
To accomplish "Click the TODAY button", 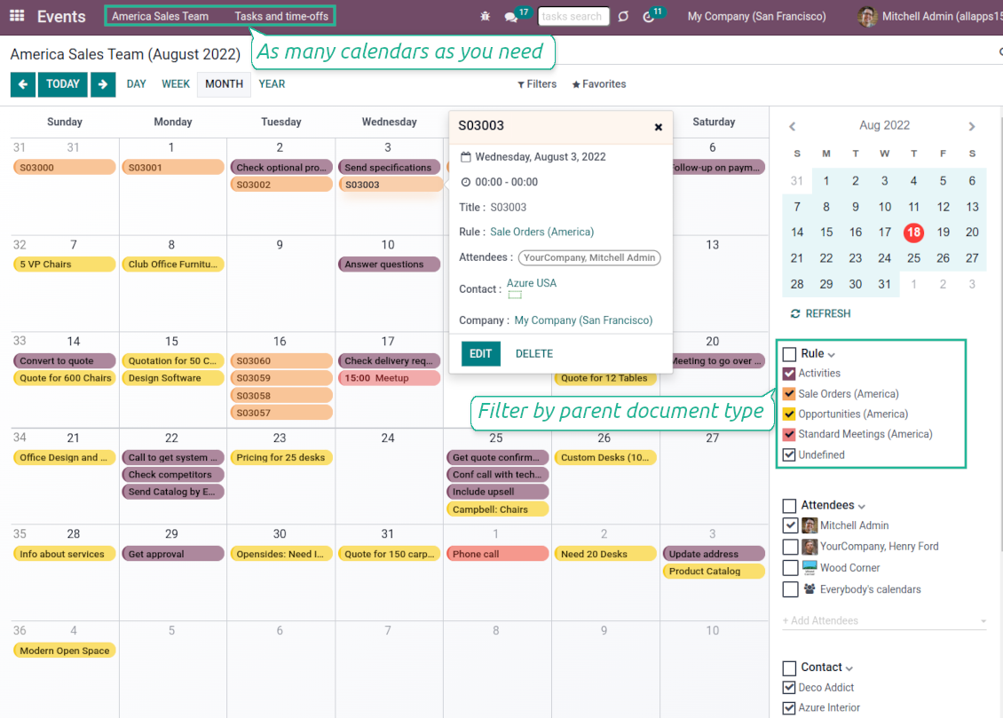I will [x=63, y=84].
